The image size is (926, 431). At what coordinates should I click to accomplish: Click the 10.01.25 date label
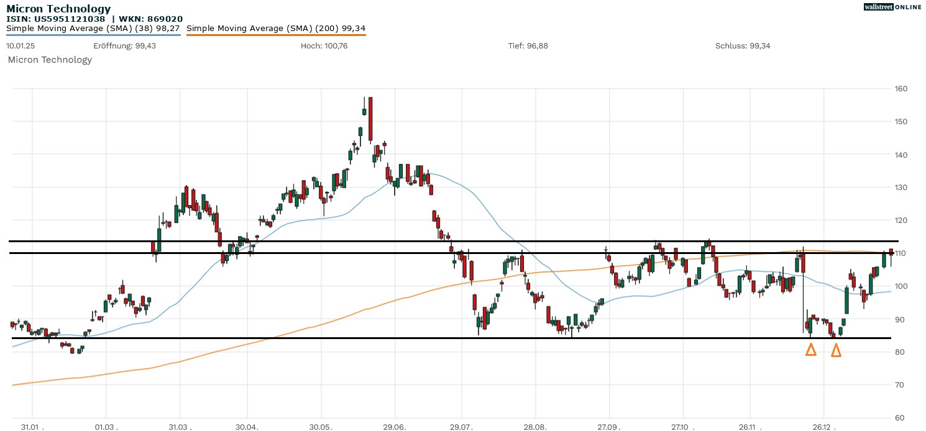click(x=20, y=46)
